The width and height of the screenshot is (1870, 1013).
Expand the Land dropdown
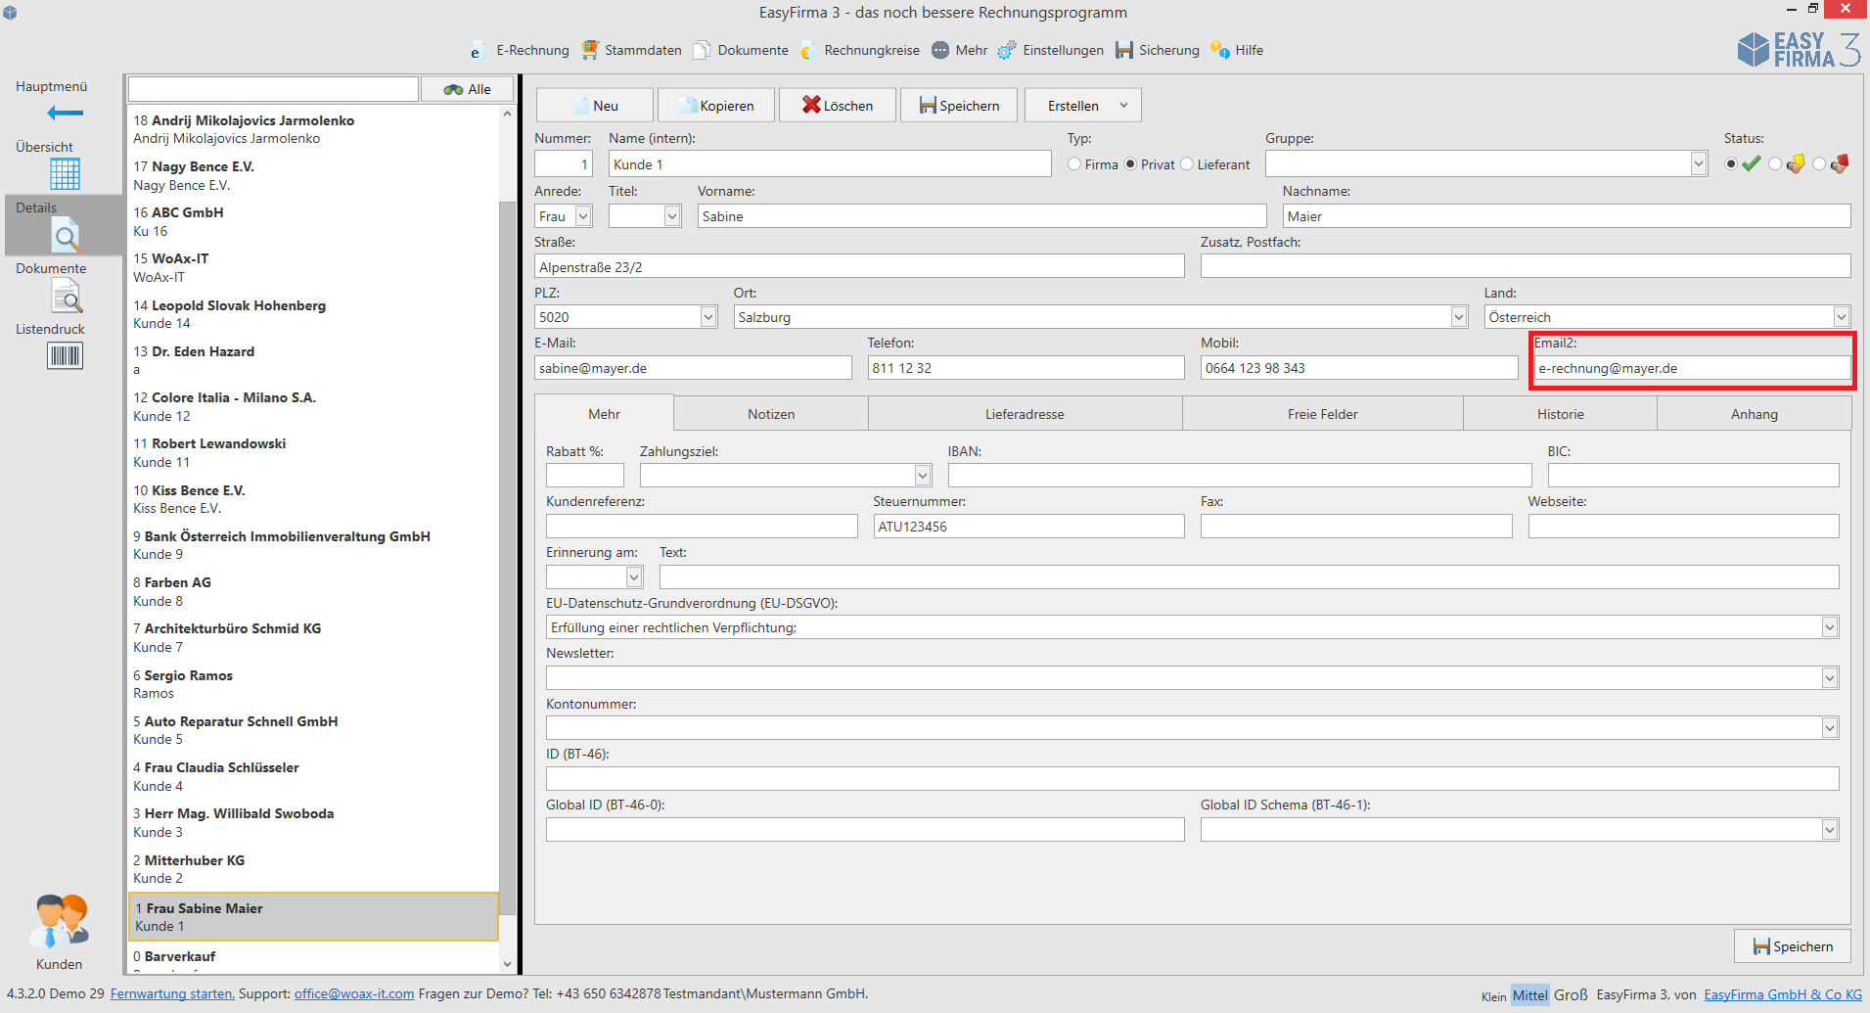1842,317
